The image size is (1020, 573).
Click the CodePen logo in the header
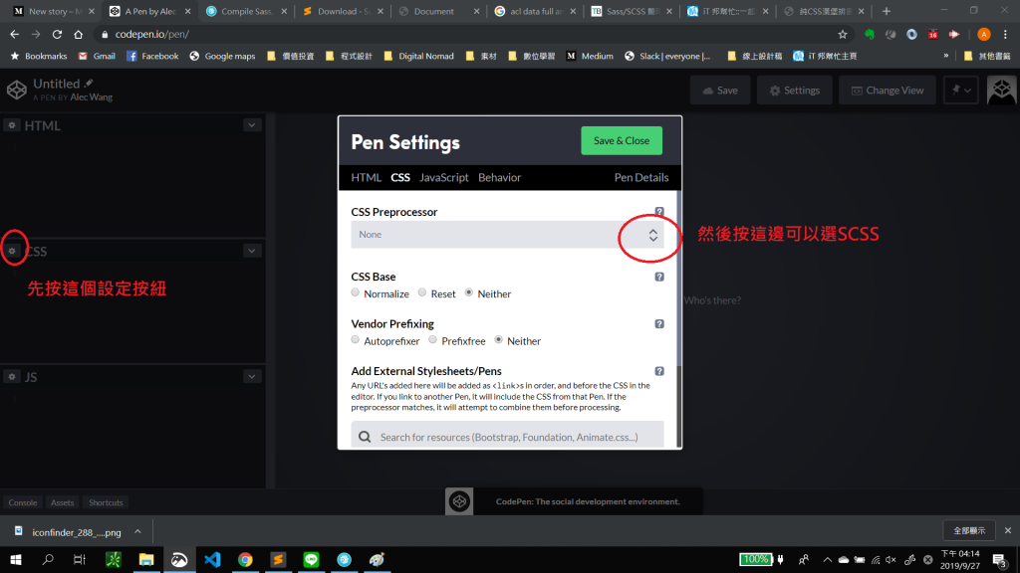(x=16, y=90)
